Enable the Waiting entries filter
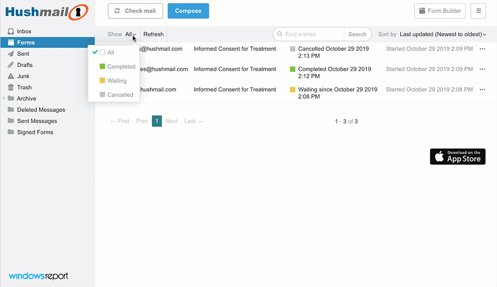Image resolution: width=497 pixels, height=287 pixels. click(x=101, y=81)
